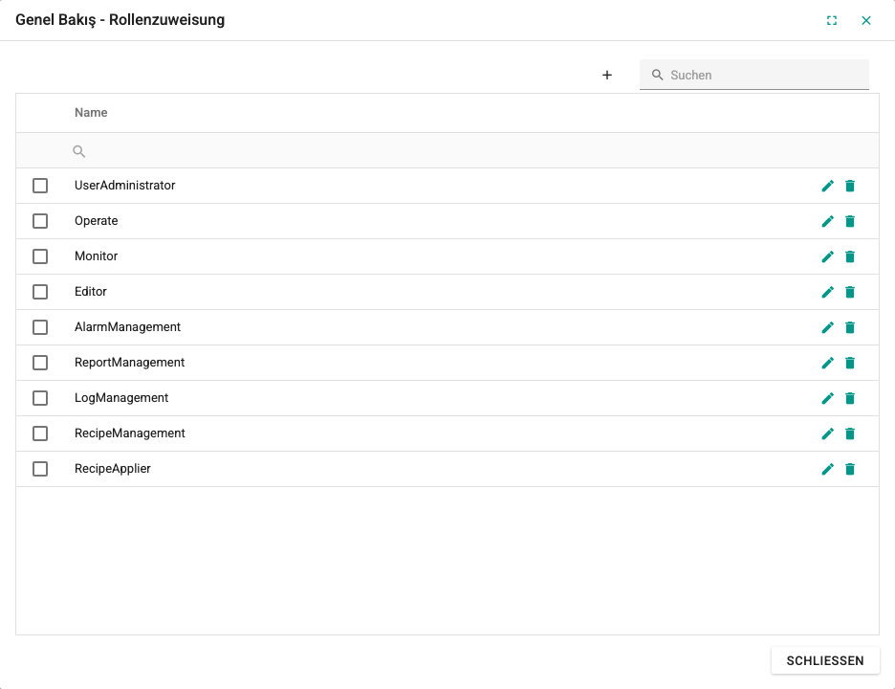
Task: Delete the RecipeManagement role
Action: [850, 433]
